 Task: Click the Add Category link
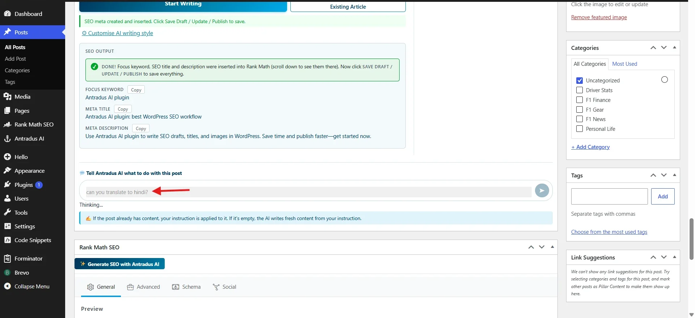click(590, 147)
